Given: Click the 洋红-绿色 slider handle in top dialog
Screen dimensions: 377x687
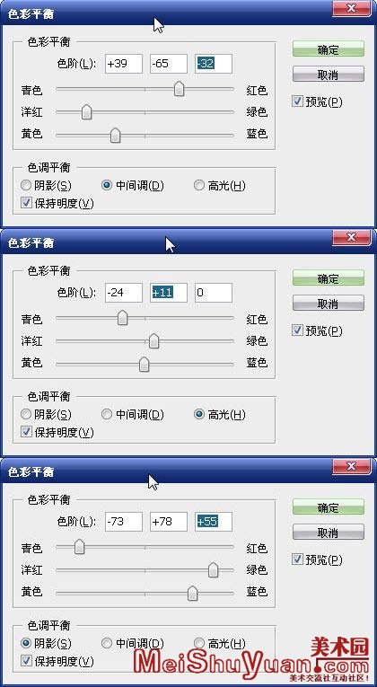Looking at the screenshot, I should [x=87, y=111].
